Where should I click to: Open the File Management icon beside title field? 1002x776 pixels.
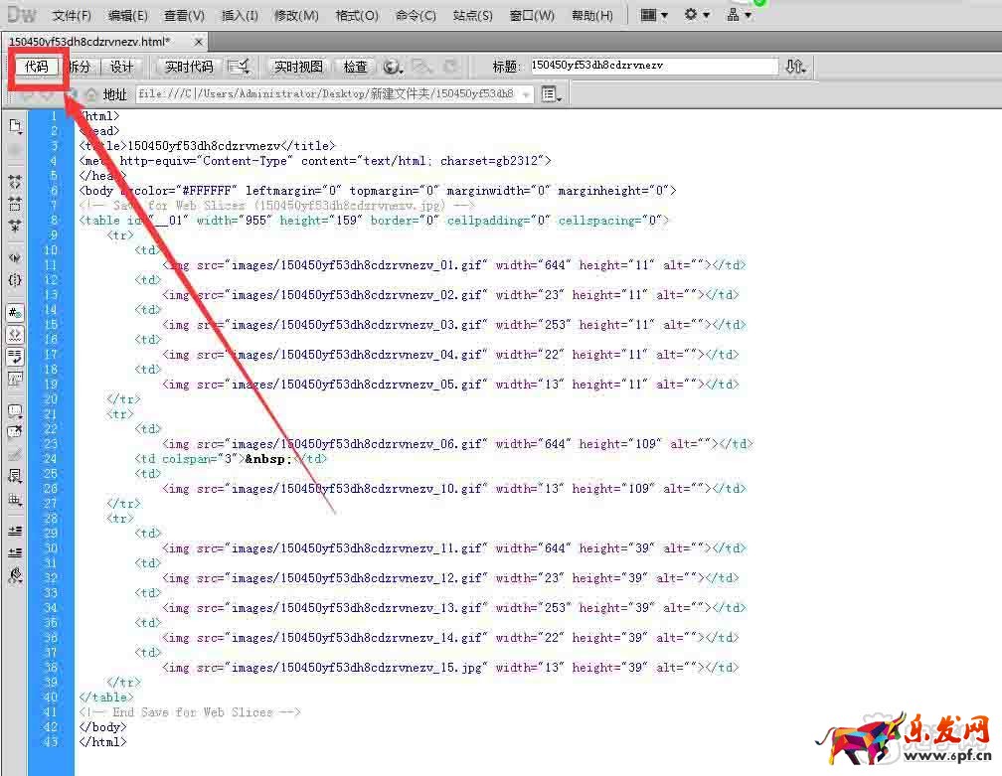(794, 67)
